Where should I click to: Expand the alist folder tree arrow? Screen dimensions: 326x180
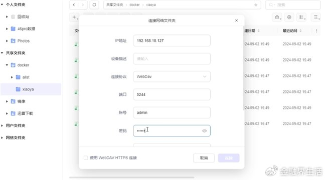12,77
